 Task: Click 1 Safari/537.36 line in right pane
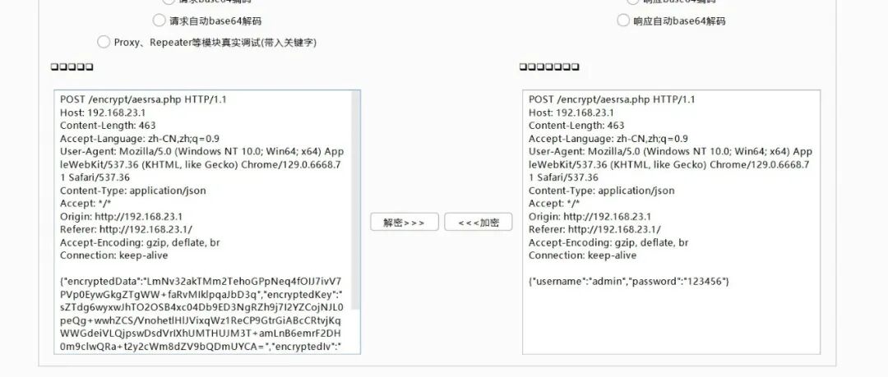(564, 177)
